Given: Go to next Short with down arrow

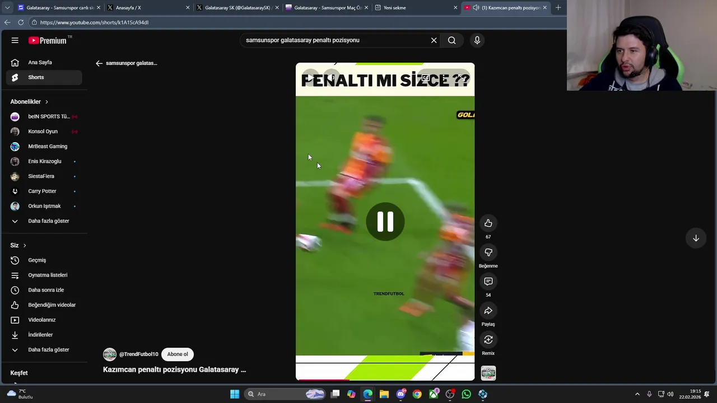Looking at the screenshot, I should click(x=696, y=238).
